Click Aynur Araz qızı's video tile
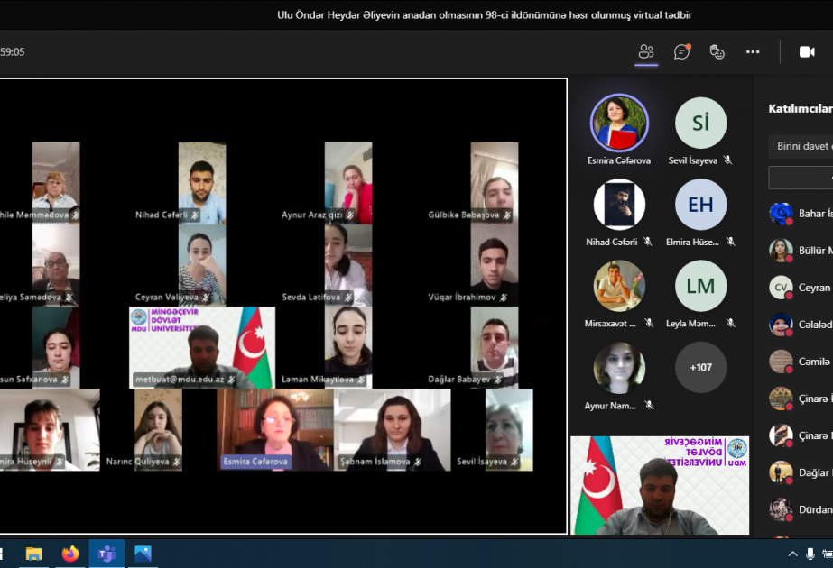The height and width of the screenshot is (568, 833). click(x=348, y=183)
